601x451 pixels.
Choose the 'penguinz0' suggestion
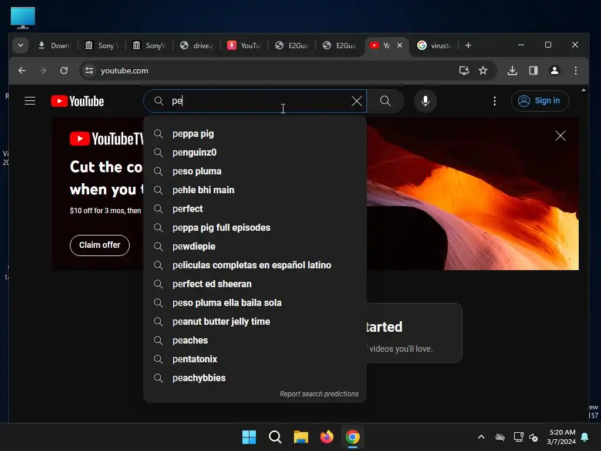(x=255, y=152)
